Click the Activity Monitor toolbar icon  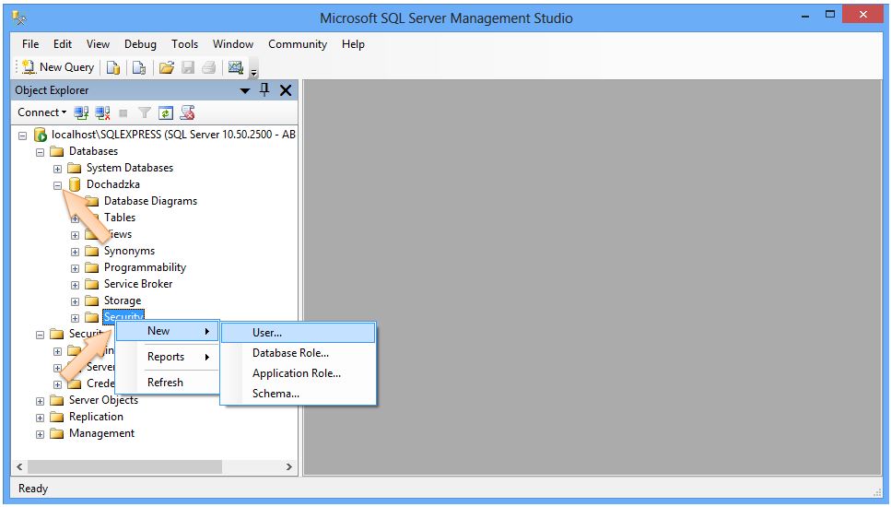pyautogui.click(x=235, y=67)
